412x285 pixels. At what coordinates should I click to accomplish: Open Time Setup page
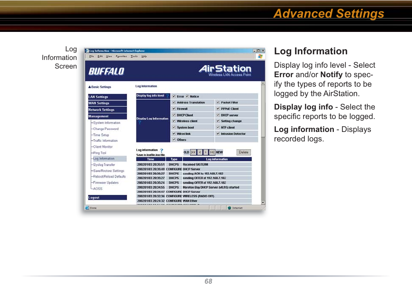pos(101,135)
